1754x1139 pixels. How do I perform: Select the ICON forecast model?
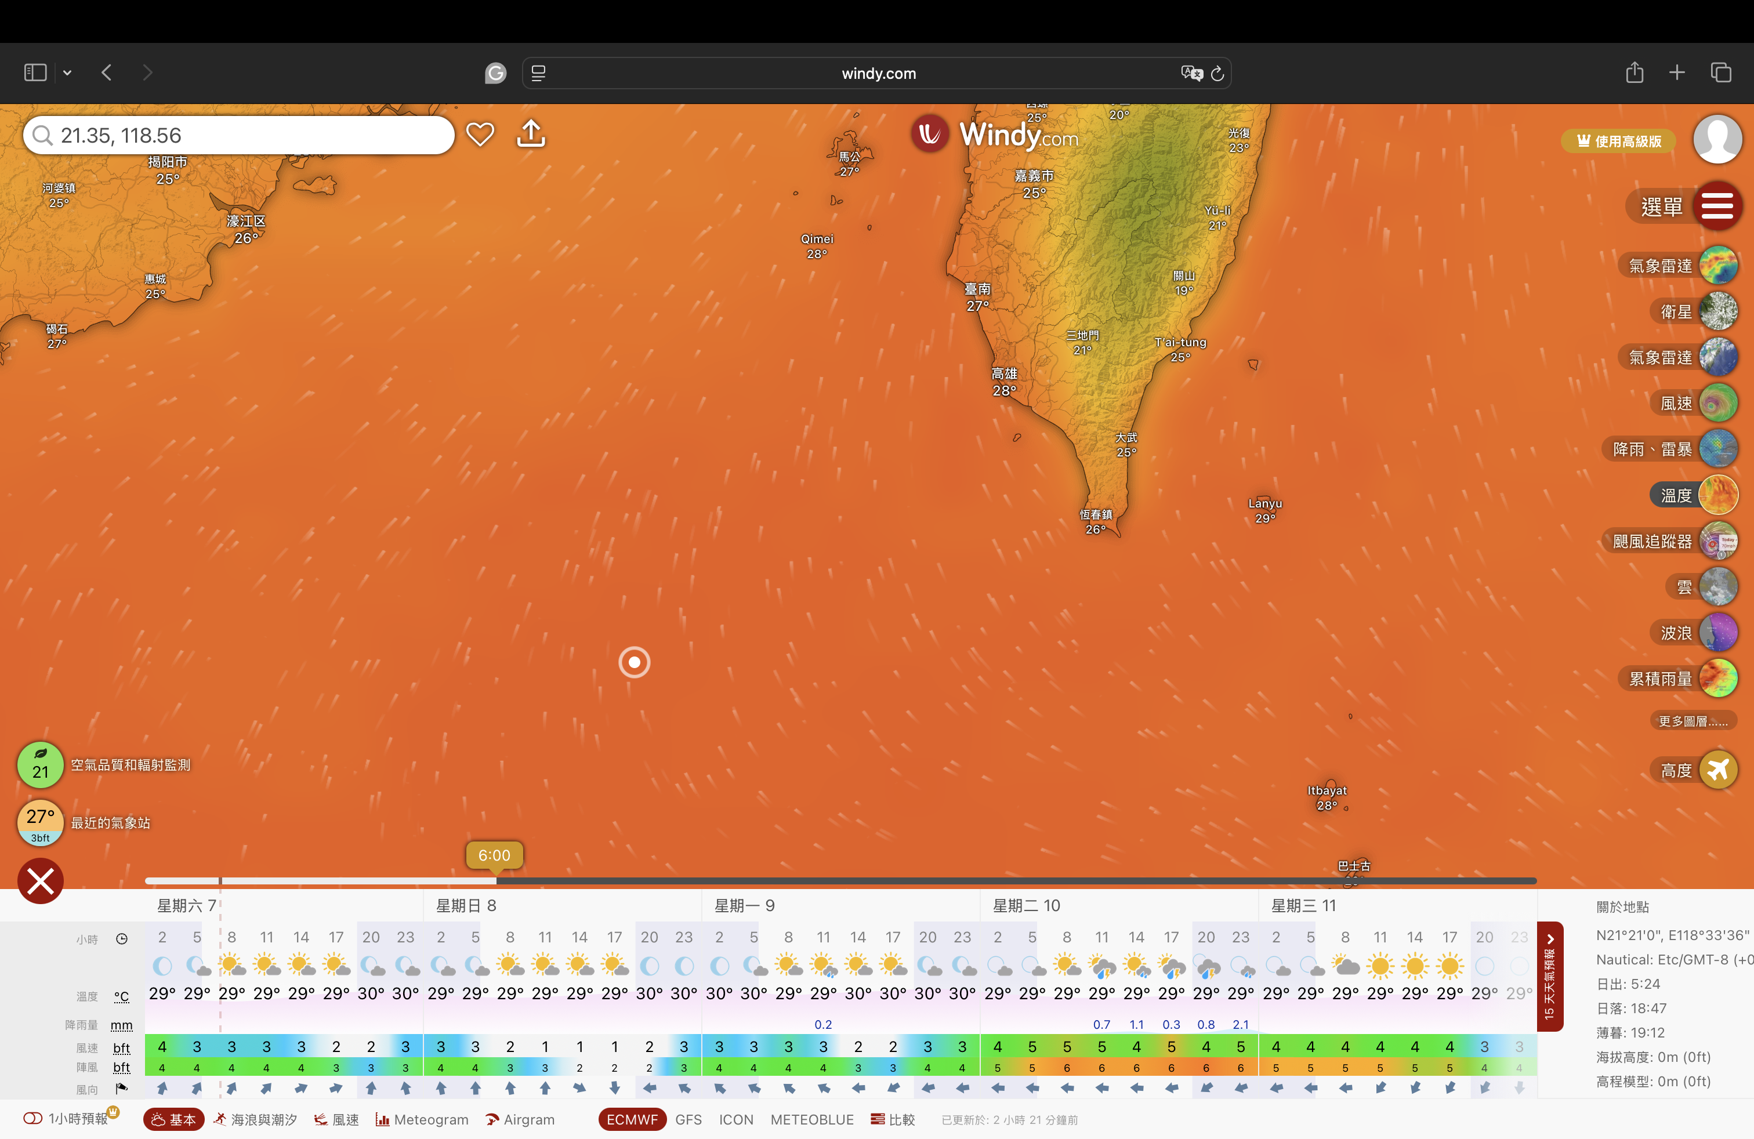(735, 1119)
